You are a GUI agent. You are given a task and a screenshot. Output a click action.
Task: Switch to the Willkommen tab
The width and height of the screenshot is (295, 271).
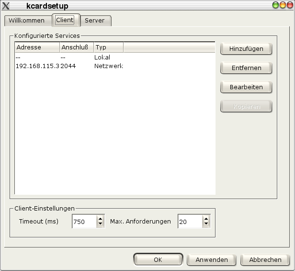(x=28, y=21)
